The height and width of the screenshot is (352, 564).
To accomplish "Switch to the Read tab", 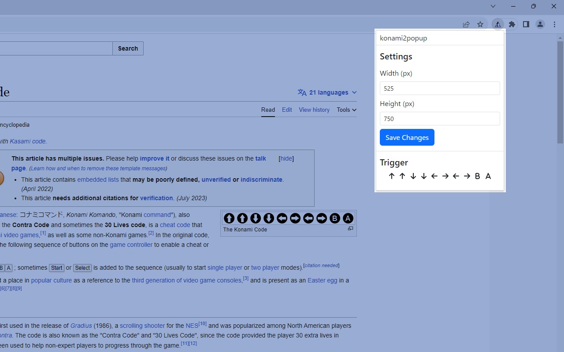I will pos(268,110).
